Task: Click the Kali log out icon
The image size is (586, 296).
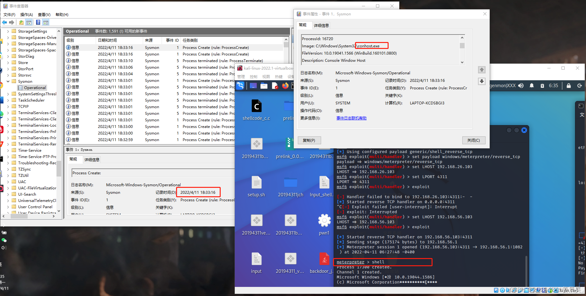Action: [x=579, y=86]
